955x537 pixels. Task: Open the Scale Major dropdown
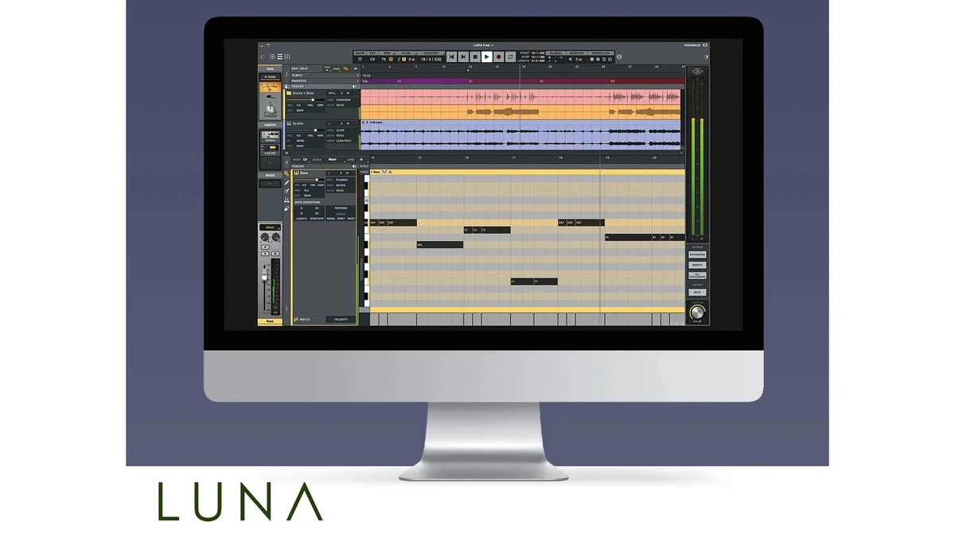click(x=332, y=160)
